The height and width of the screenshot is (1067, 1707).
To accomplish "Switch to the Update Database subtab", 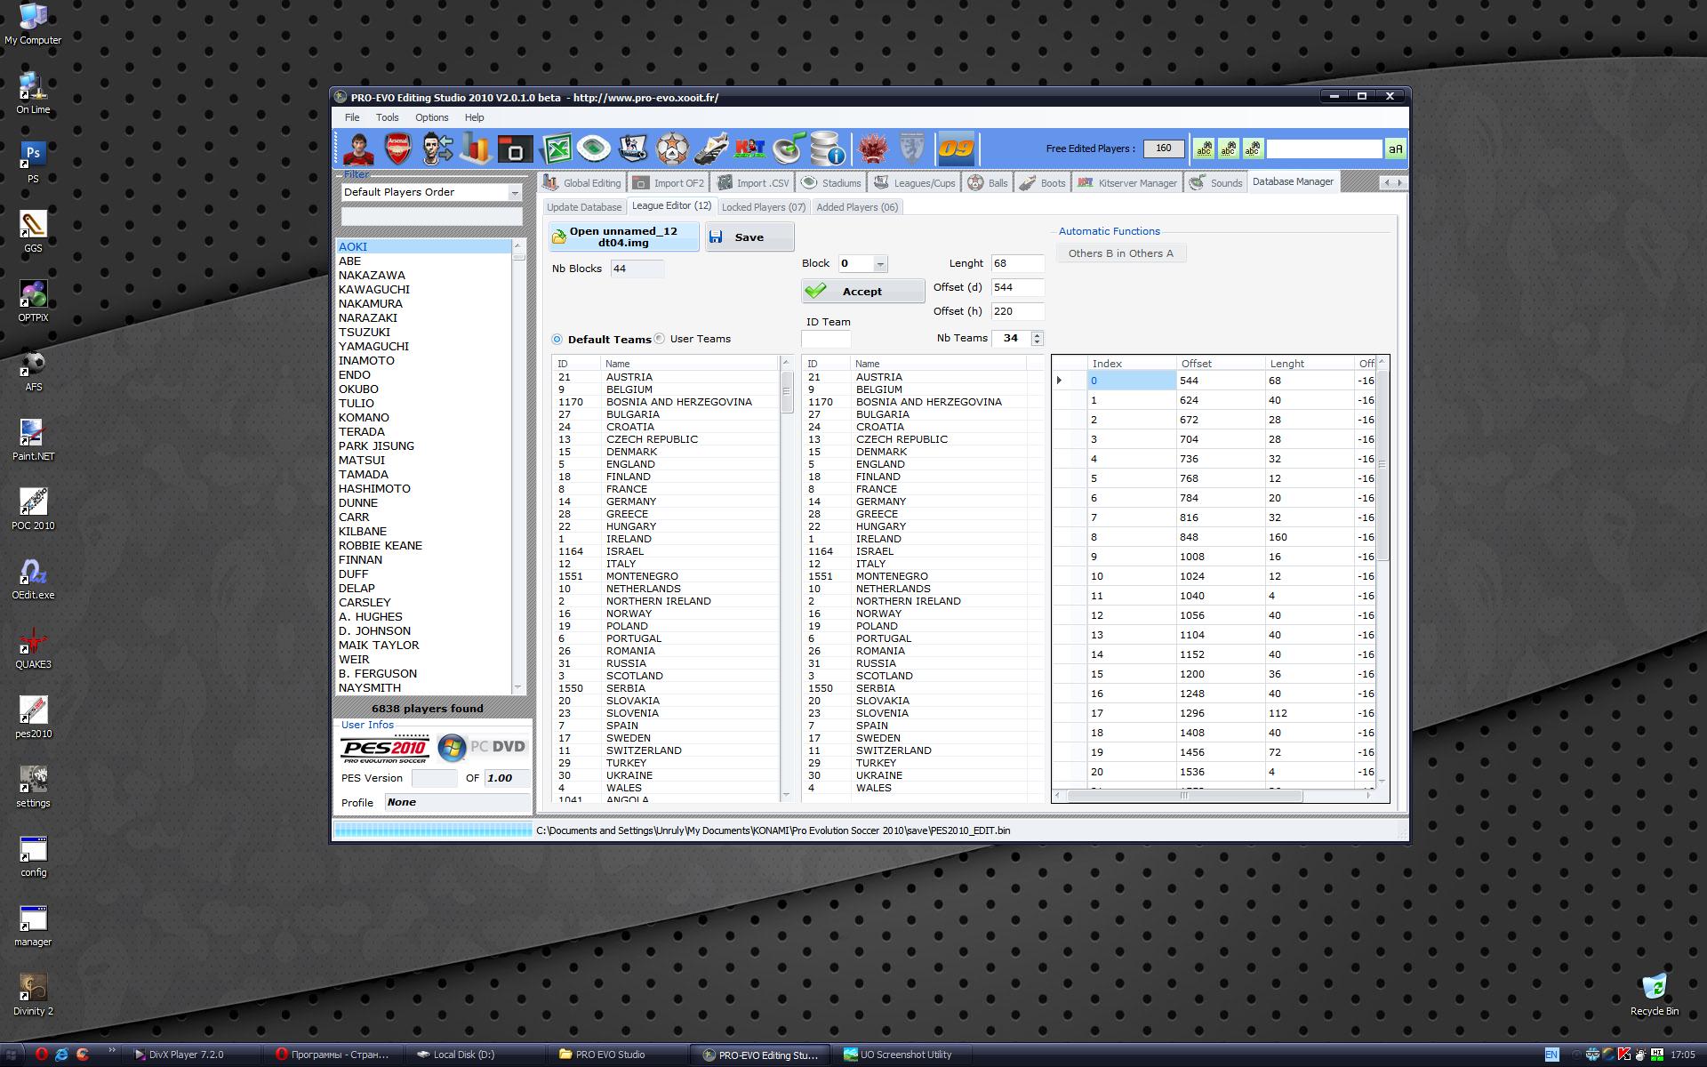I will [584, 207].
